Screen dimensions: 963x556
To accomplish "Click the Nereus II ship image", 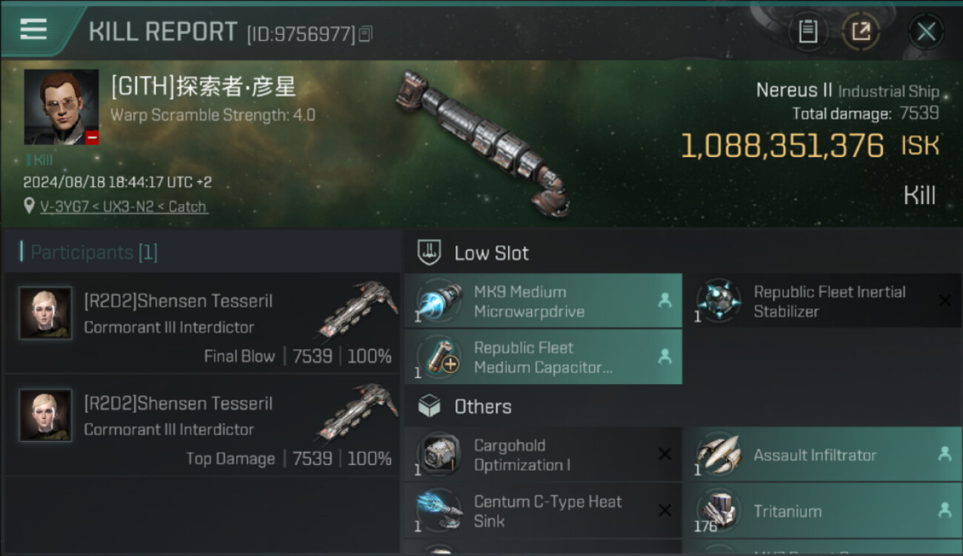I will pyautogui.click(x=481, y=141).
